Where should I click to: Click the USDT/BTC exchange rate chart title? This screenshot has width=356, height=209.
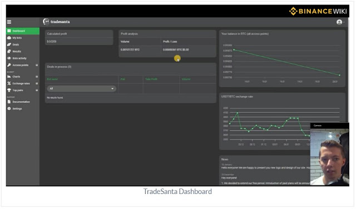(x=237, y=97)
